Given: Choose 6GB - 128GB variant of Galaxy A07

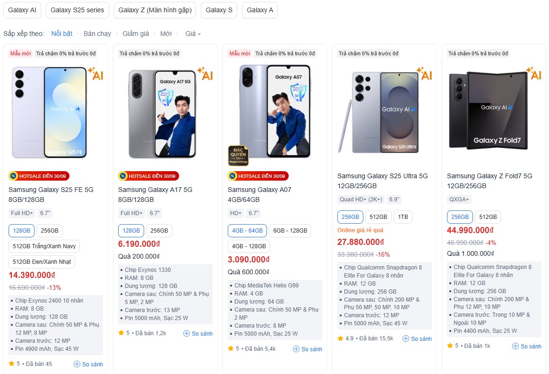Looking at the screenshot, I should tap(290, 231).
